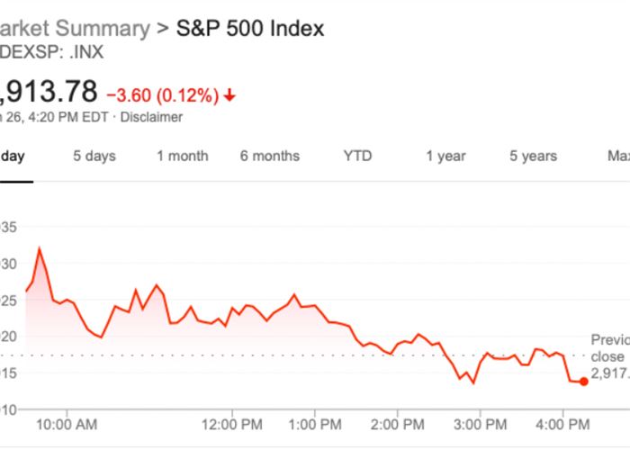This screenshot has width=630, height=450.
Task: Switch to the 5 days tab
Action: (94, 156)
